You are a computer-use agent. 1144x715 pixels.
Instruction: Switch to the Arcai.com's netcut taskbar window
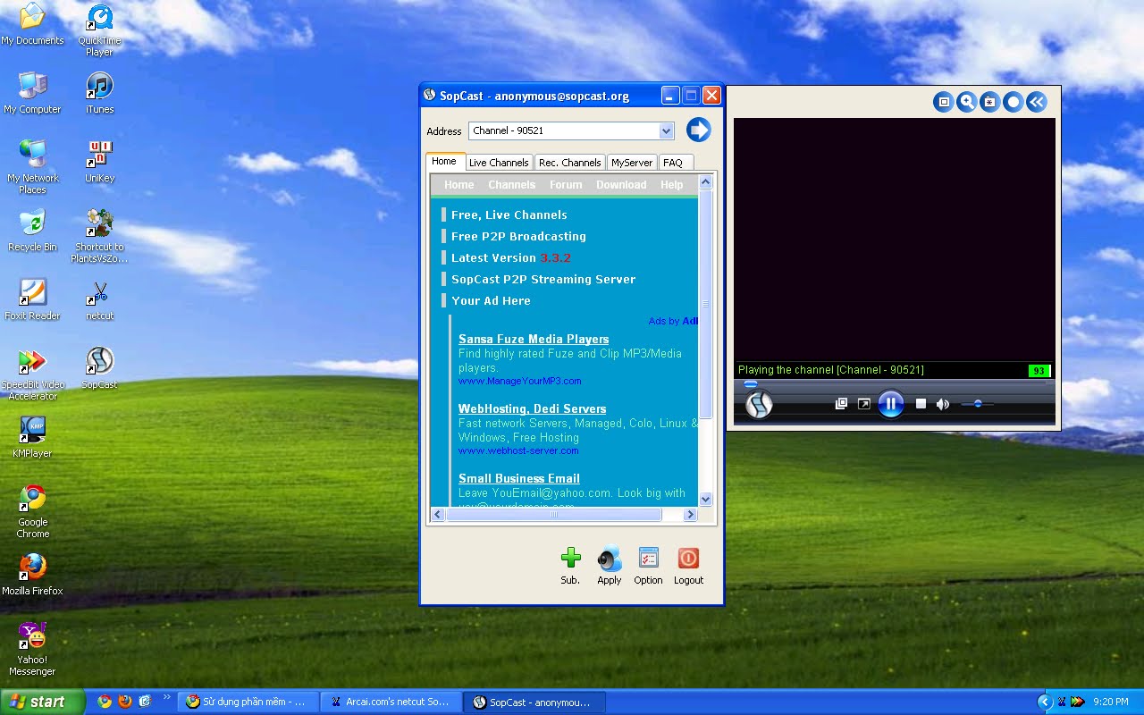click(x=391, y=702)
